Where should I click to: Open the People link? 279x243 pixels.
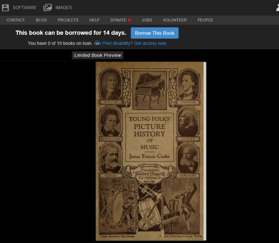tap(205, 20)
